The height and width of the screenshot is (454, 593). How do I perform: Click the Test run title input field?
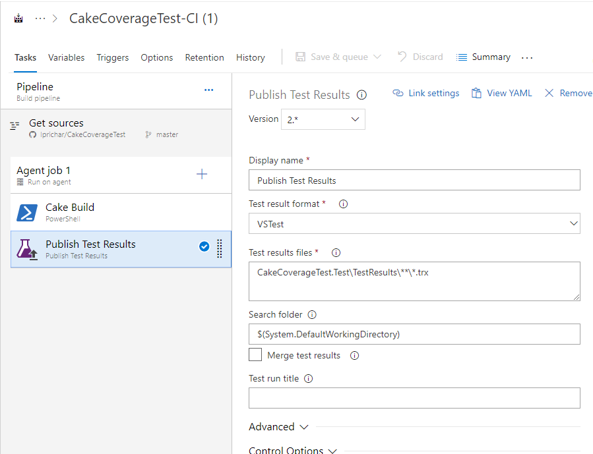(x=414, y=398)
